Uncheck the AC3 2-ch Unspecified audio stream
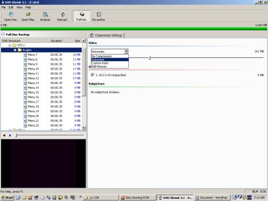 point(93,74)
